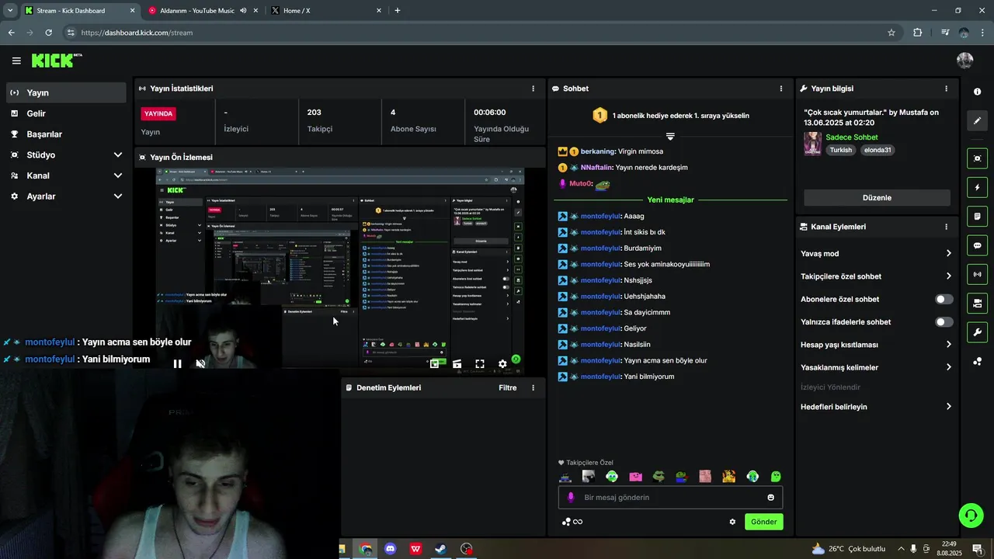
Task: Click the browser address bar
Action: click(481, 33)
